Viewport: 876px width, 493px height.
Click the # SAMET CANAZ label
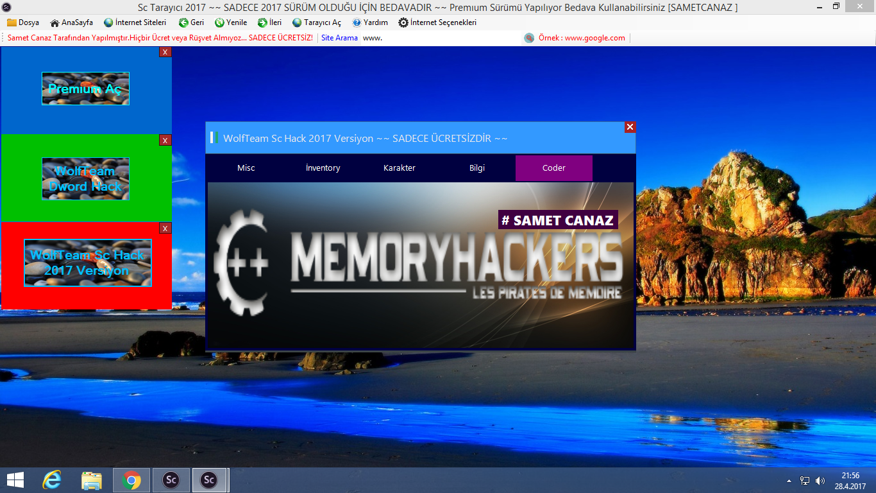(558, 220)
